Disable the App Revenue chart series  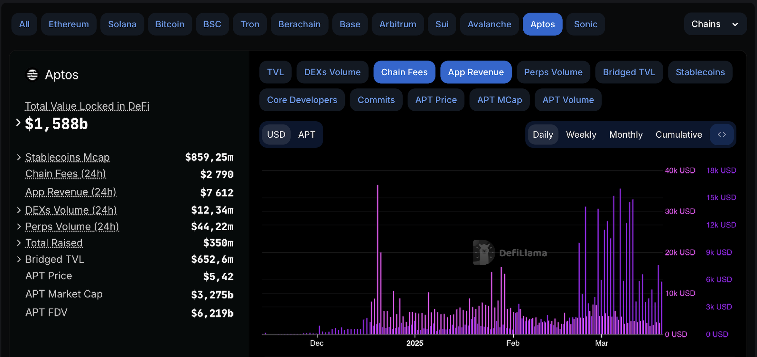[475, 72]
